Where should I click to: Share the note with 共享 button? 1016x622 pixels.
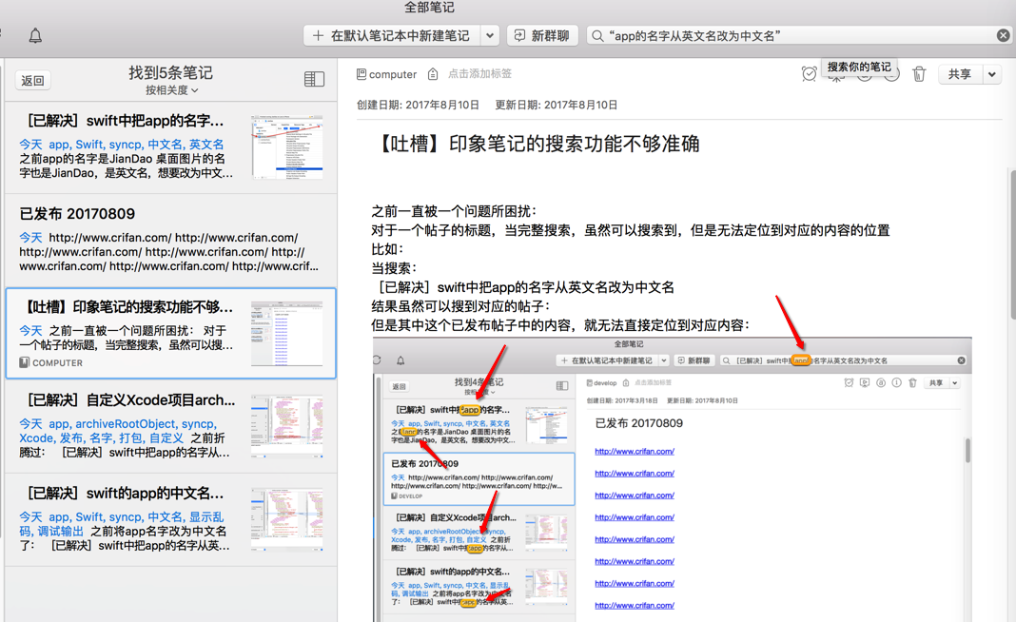960,74
